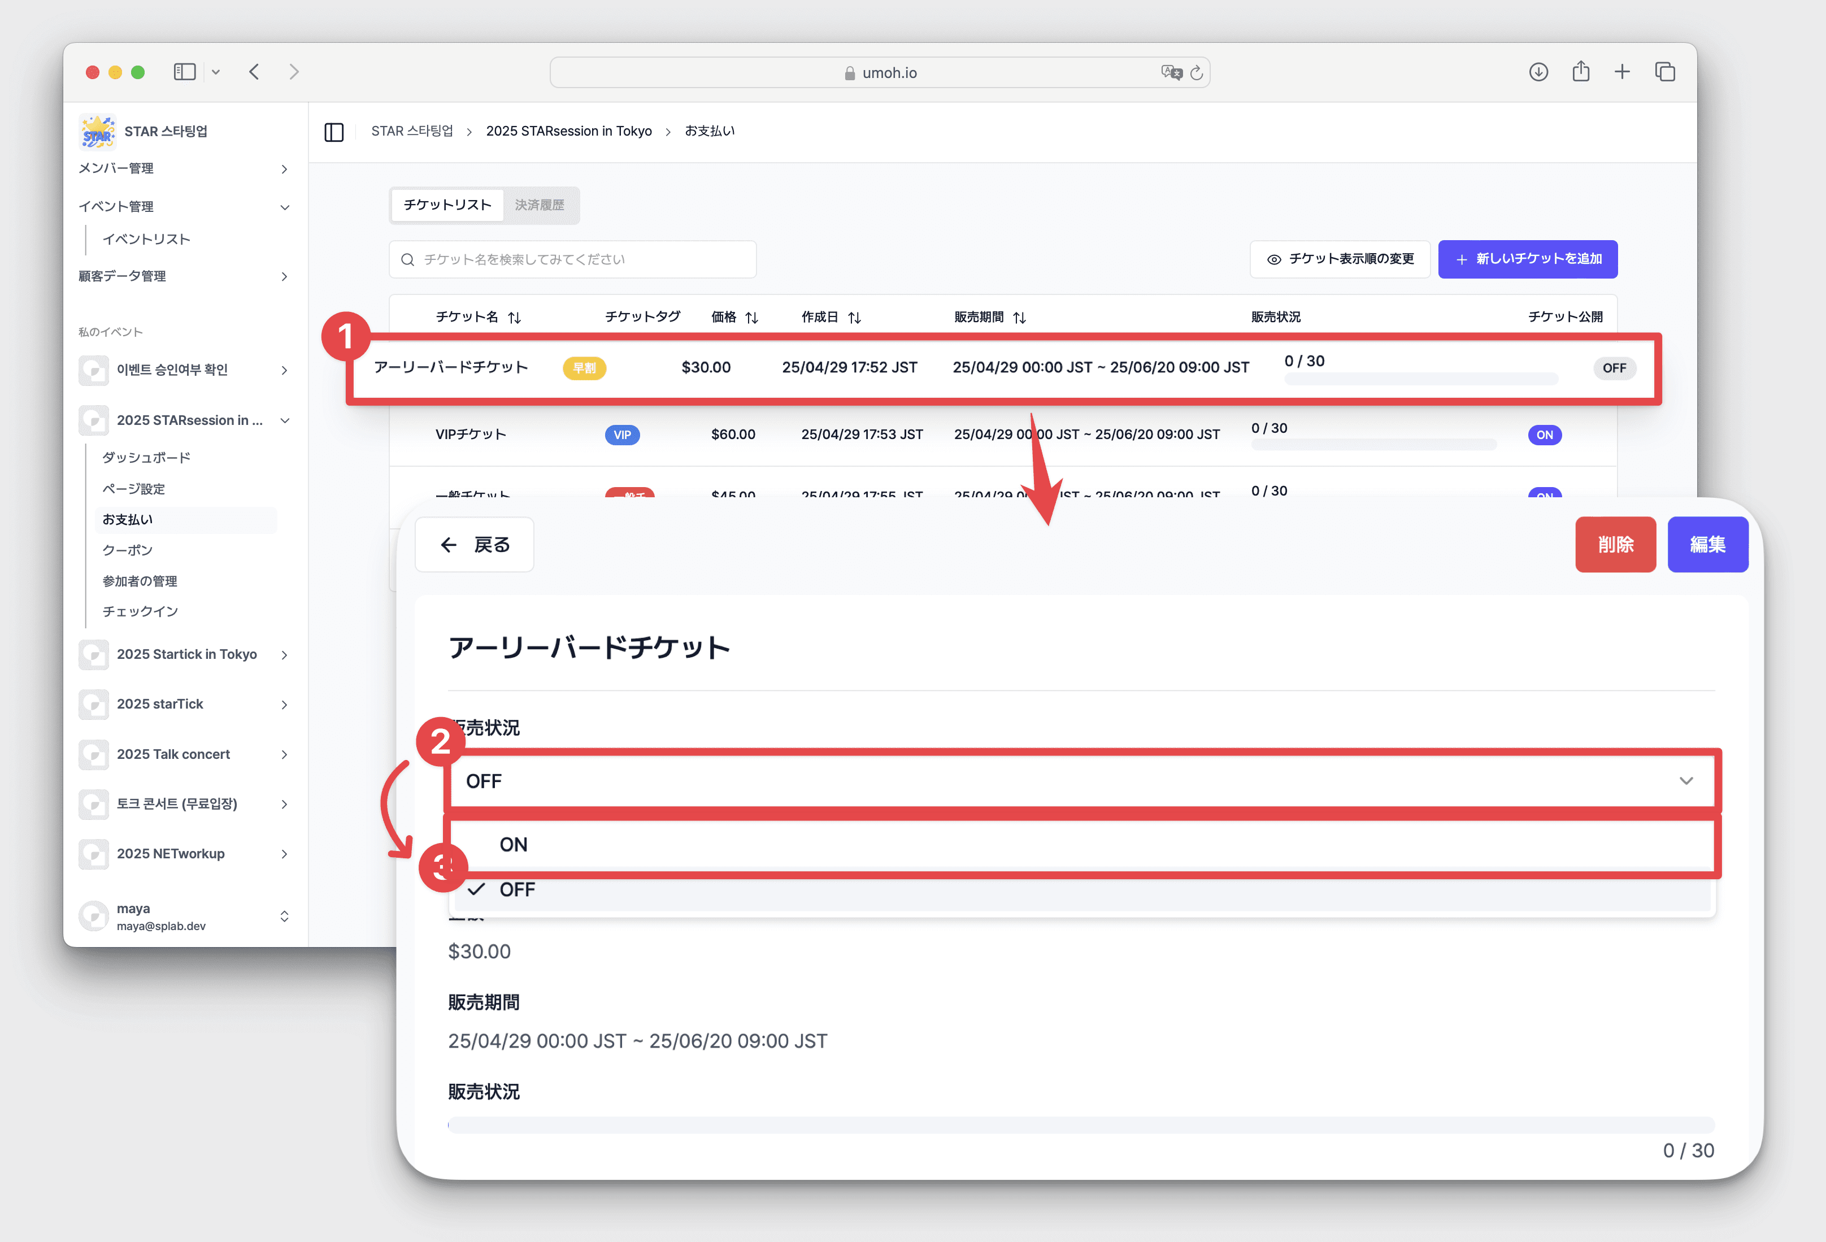This screenshot has width=1826, height=1242.
Task: Toggle ON switch for VIP ticket
Action: point(1544,435)
